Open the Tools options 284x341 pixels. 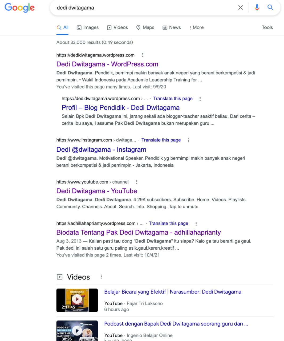267,27
